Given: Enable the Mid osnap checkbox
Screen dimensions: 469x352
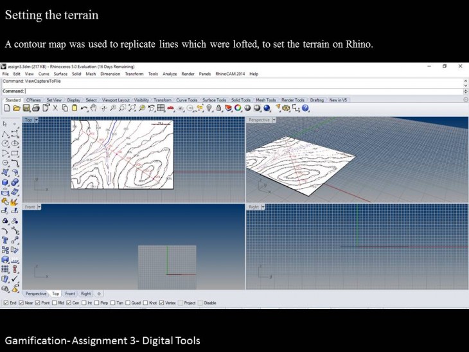Looking at the screenshot, I should 54,303.
